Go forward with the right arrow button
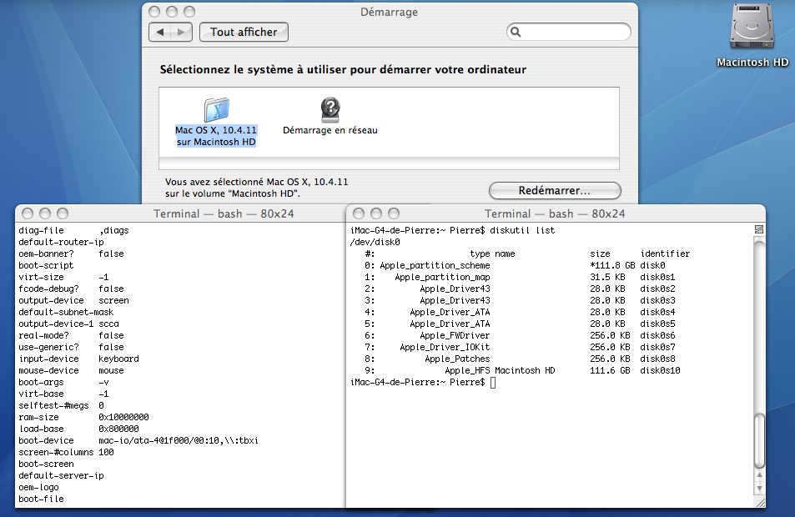The image size is (795, 517). coord(182,32)
